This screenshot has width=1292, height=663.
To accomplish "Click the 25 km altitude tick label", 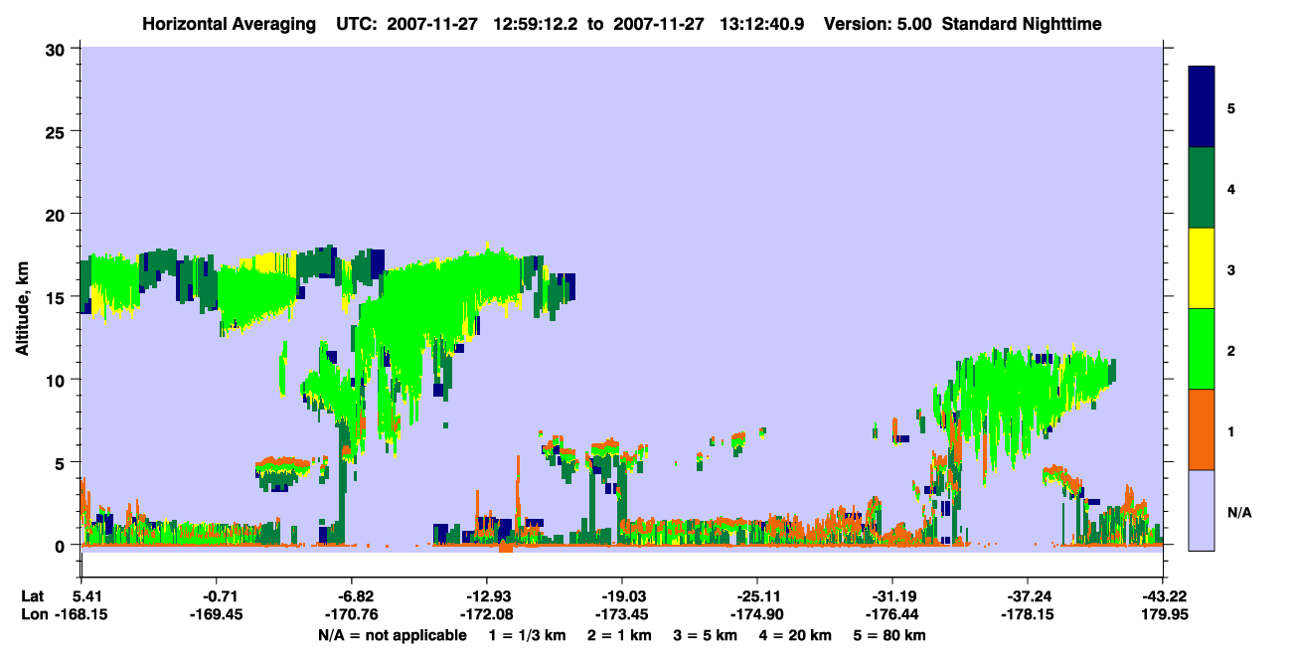I will coord(58,131).
